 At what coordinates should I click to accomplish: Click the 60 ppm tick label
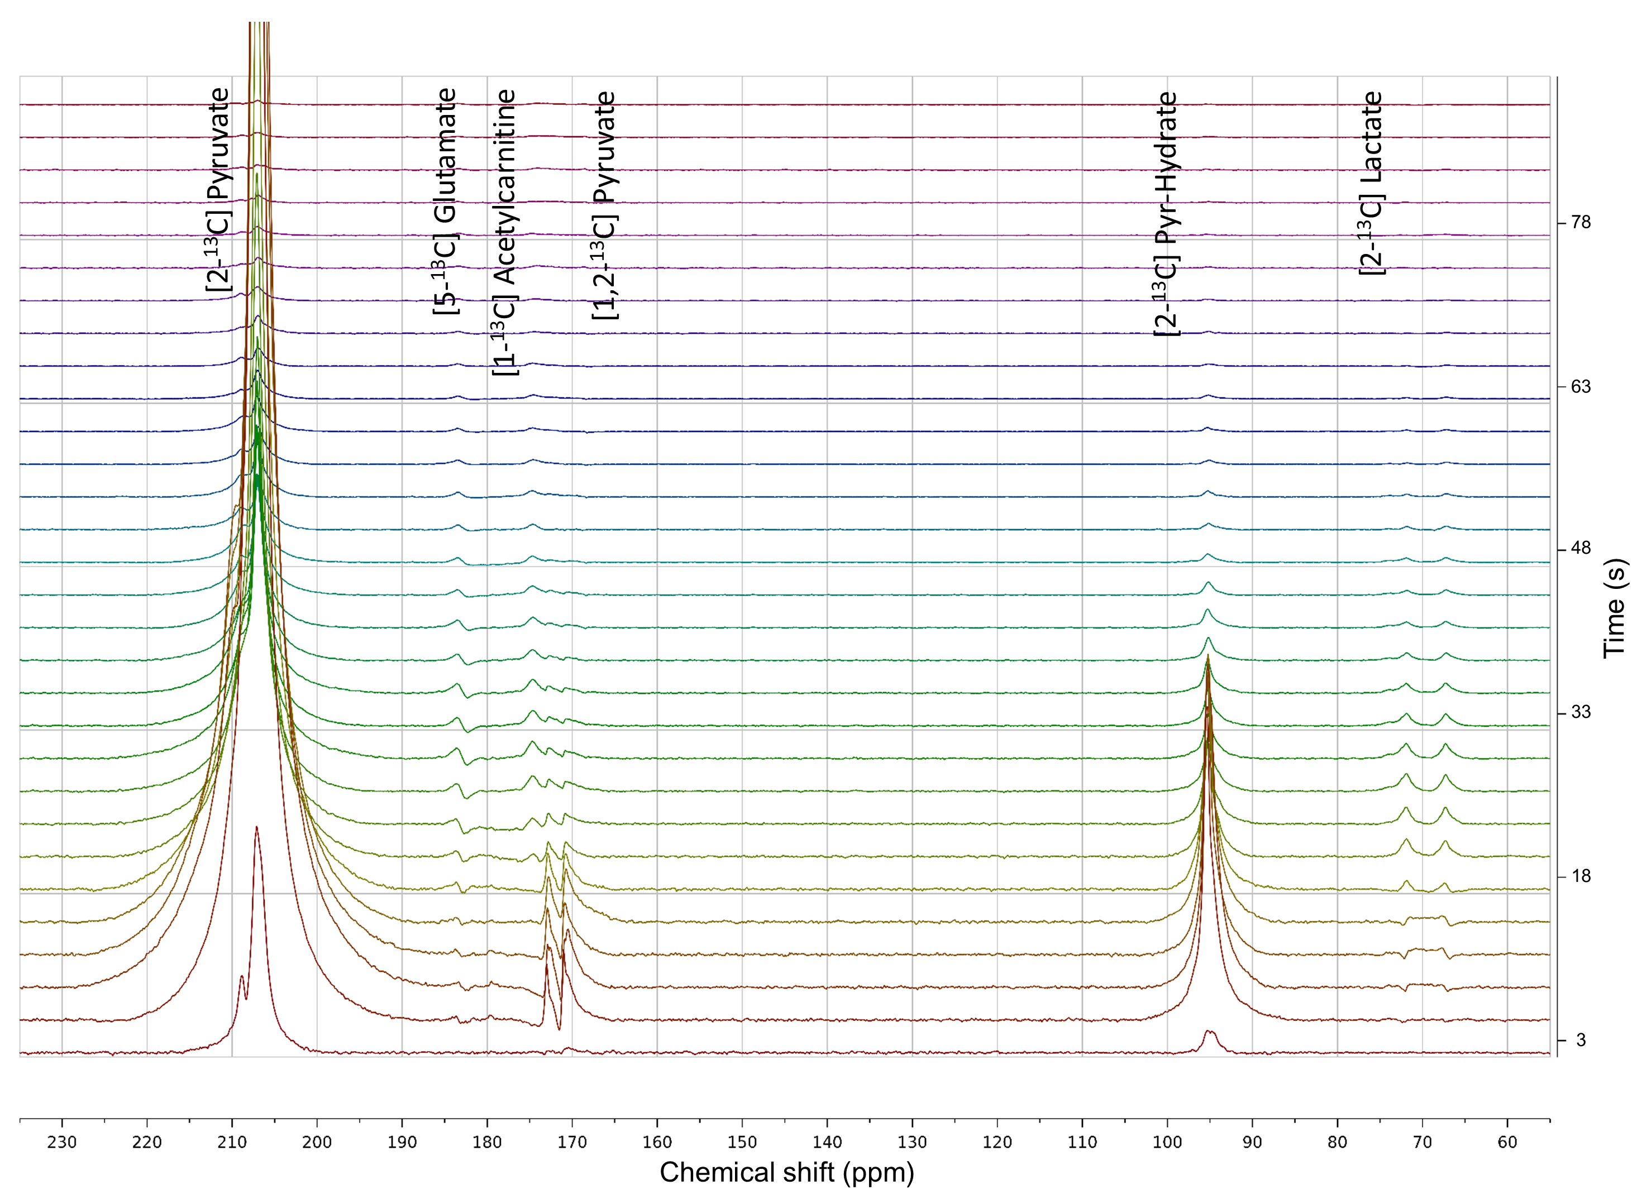click(x=1507, y=1143)
